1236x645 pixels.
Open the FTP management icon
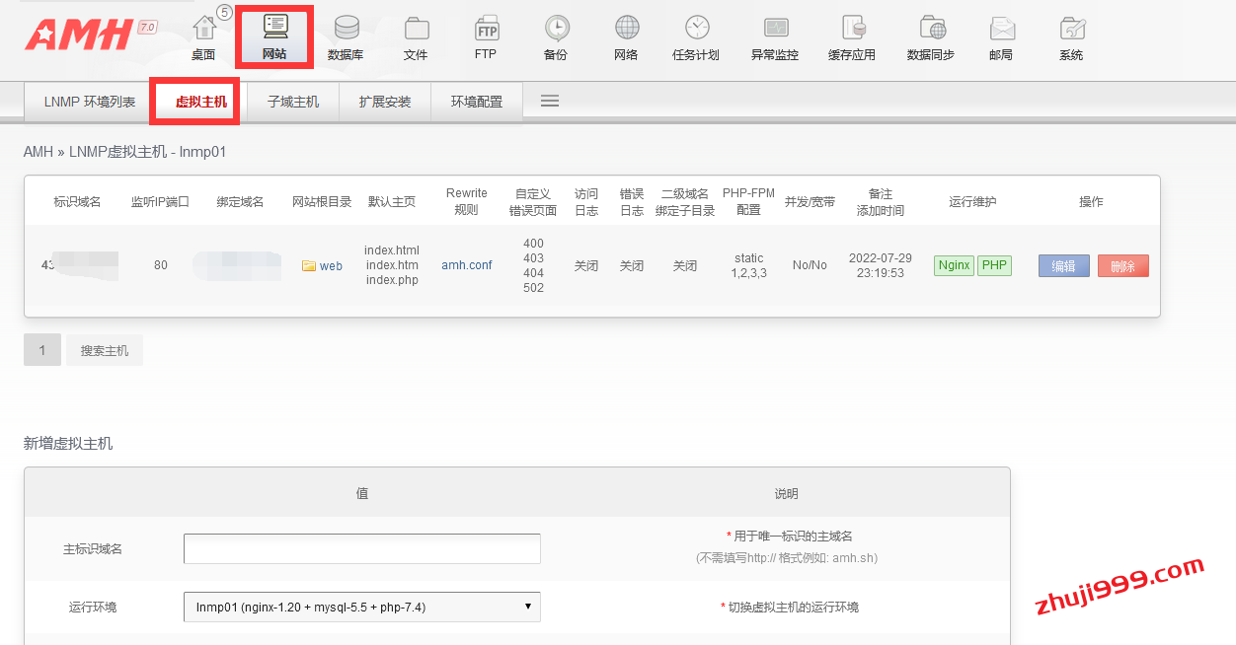coord(486,37)
